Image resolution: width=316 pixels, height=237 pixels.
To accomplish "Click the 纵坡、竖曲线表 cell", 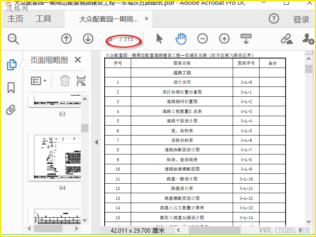I will coord(182,160).
